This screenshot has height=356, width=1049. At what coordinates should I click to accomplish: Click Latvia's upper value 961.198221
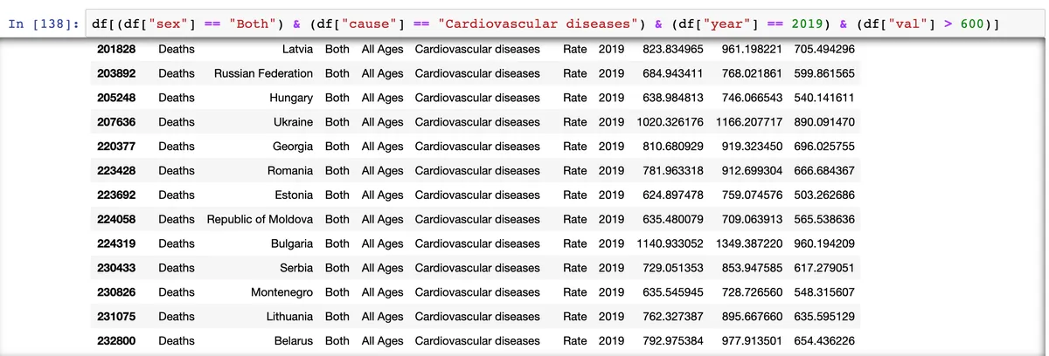[x=753, y=49]
